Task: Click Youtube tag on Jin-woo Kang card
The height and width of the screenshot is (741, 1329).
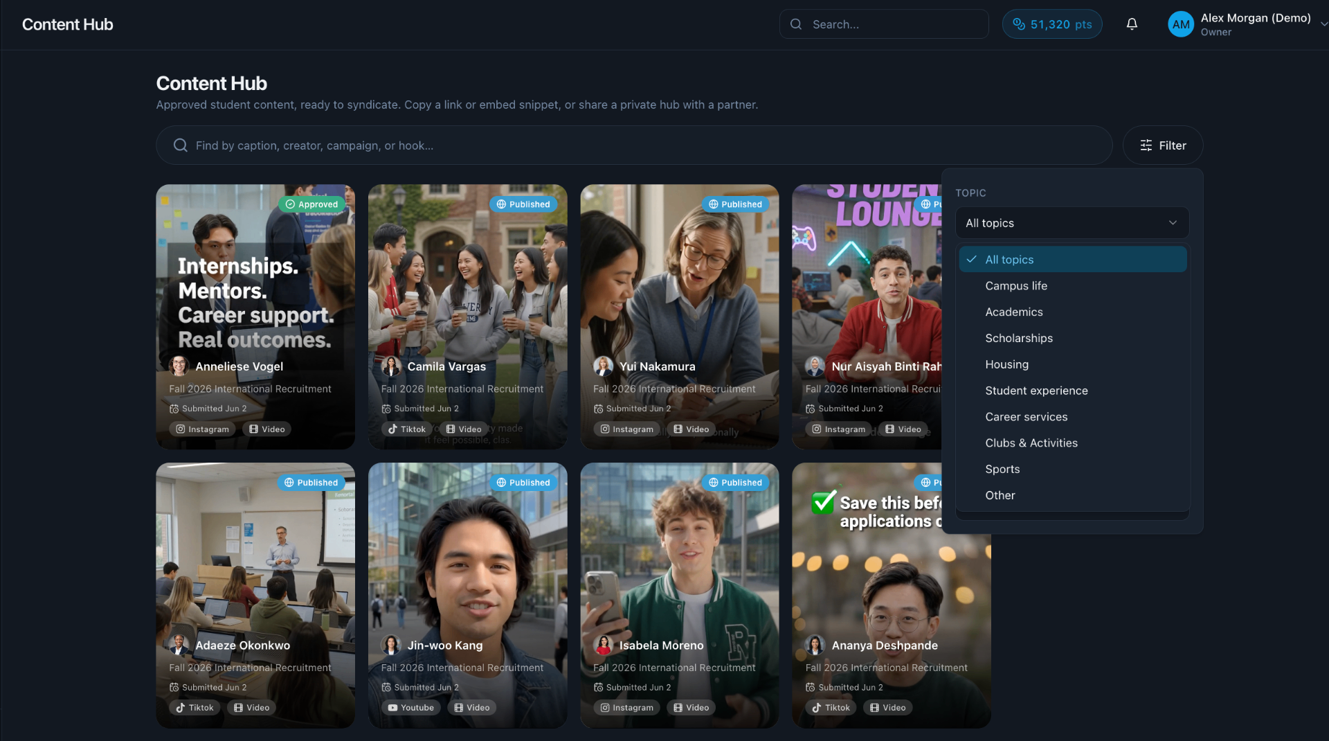Action: click(x=411, y=708)
